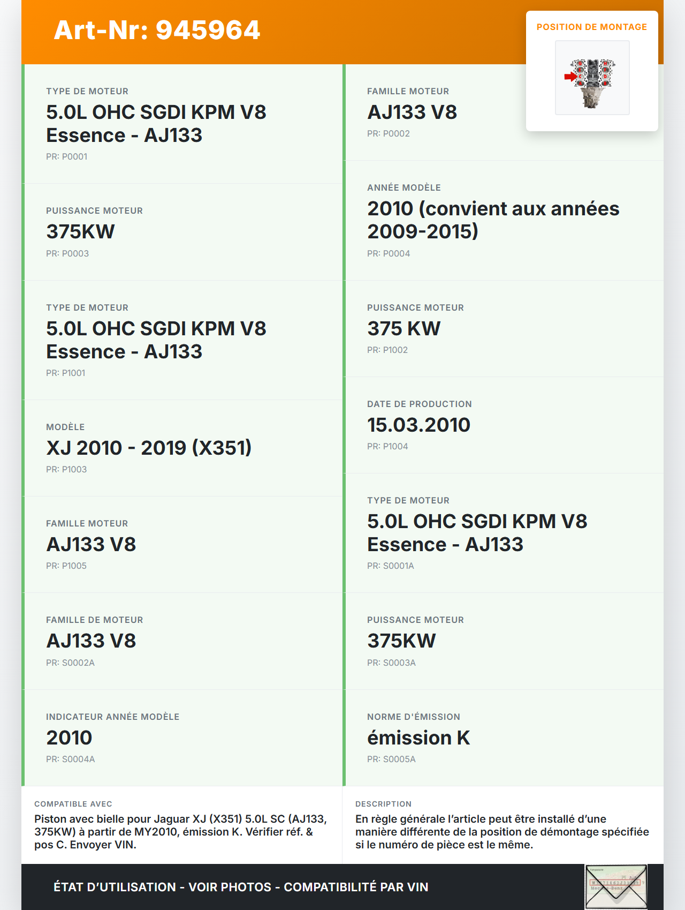The width and height of the screenshot is (685, 910).
Task: Click the XJ 2010 - 2019 (X351) model
Action: click(149, 448)
